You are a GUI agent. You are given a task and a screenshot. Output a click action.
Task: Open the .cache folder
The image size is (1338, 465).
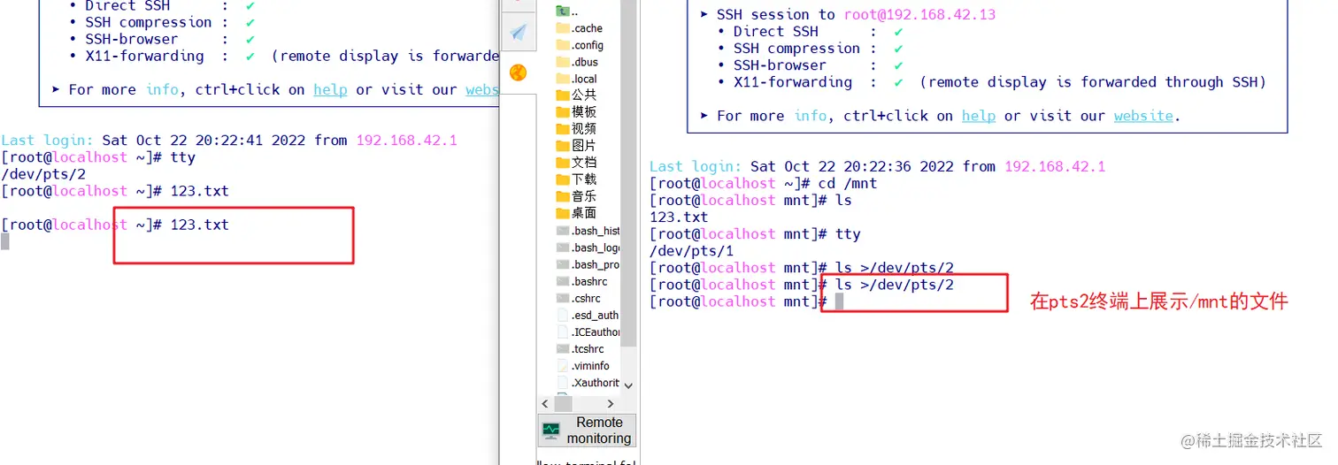(580, 28)
